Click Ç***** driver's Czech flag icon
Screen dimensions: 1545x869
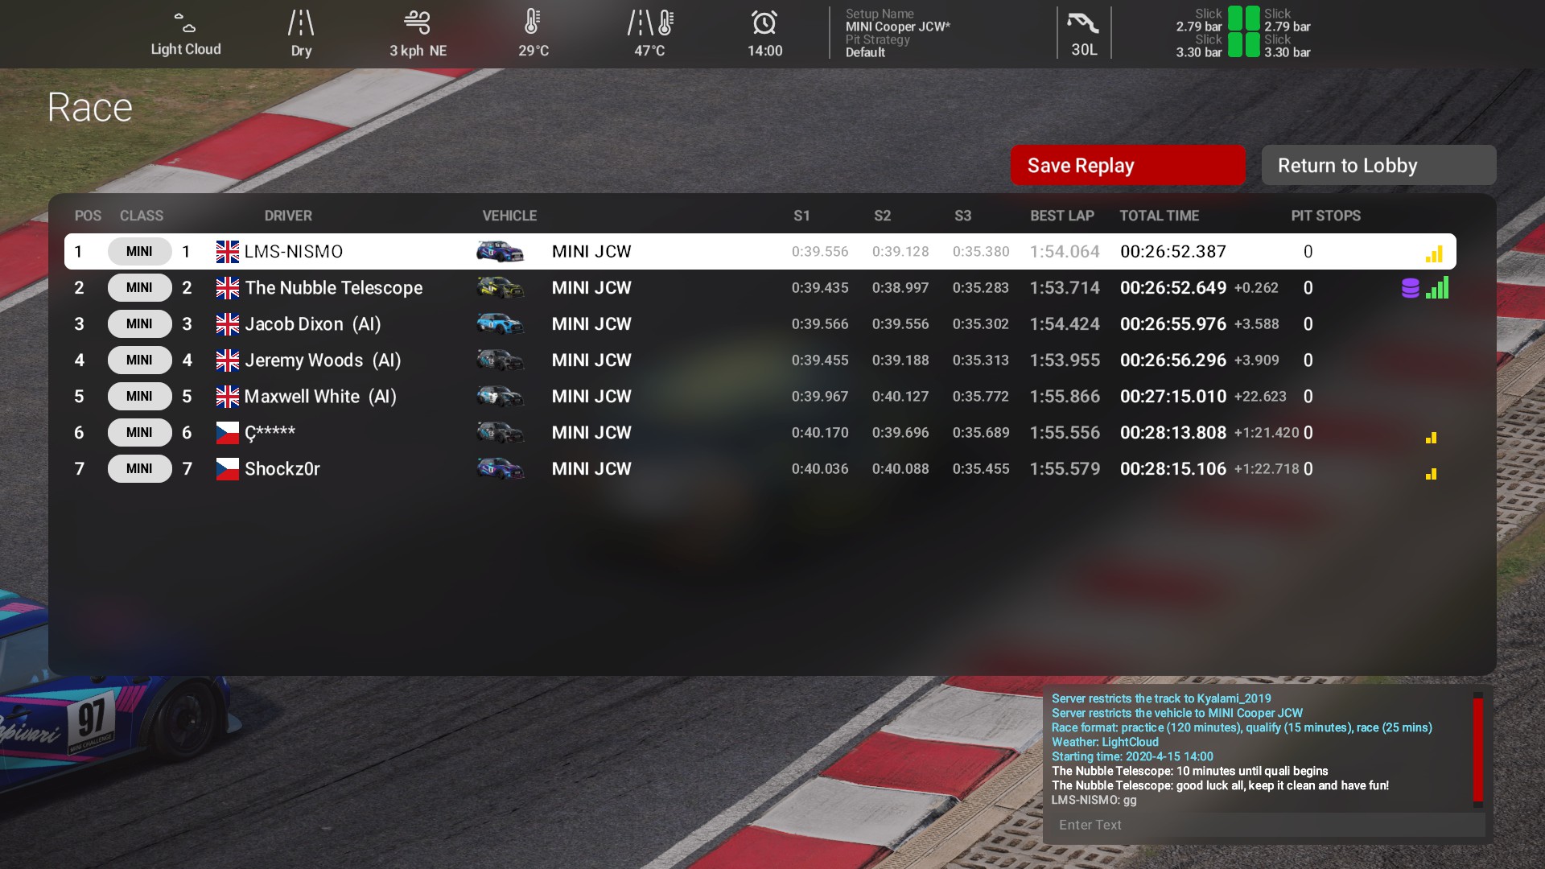tap(228, 433)
